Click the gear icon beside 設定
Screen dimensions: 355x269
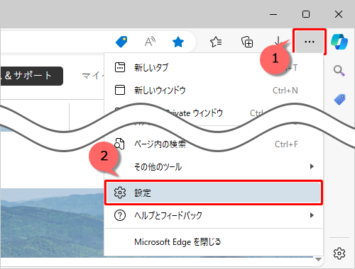point(120,193)
